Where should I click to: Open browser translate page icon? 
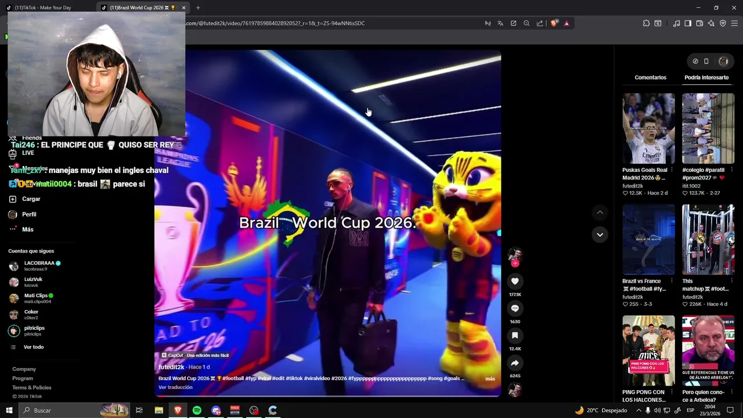[x=500, y=23]
